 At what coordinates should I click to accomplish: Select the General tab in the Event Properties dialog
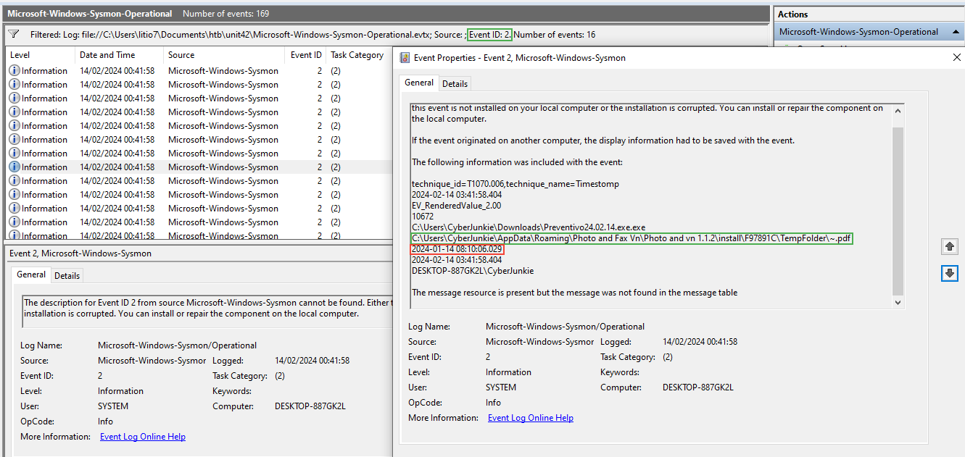pos(419,83)
